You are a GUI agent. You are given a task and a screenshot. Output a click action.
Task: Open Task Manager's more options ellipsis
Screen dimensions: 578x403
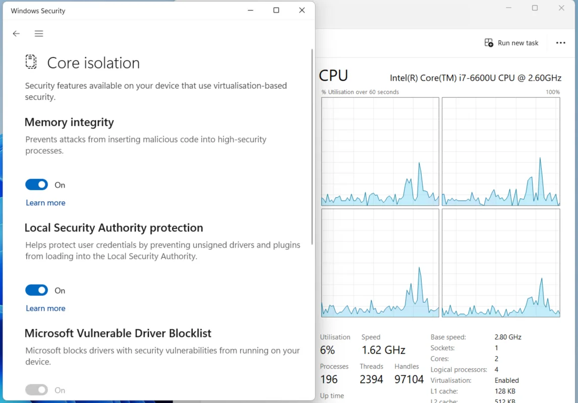pyautogui.click(x=561, y=43)
